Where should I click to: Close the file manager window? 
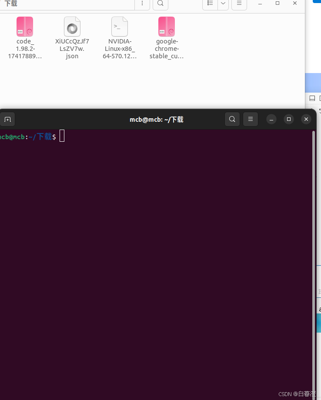[295, 3]
